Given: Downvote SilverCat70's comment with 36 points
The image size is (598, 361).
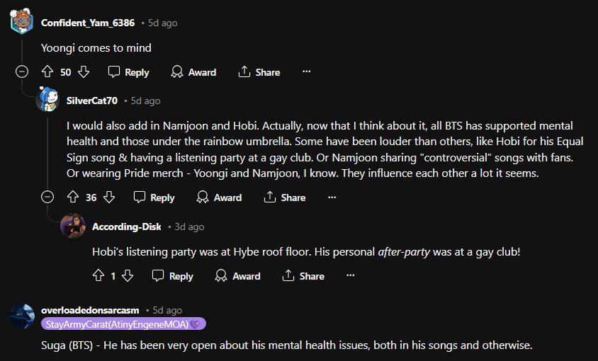Looking at the screenshot, I should [109, 197].
